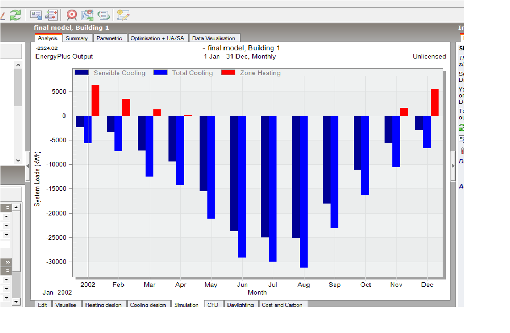Click the navigator panel scrollbar up arrow

click(18, 65)
